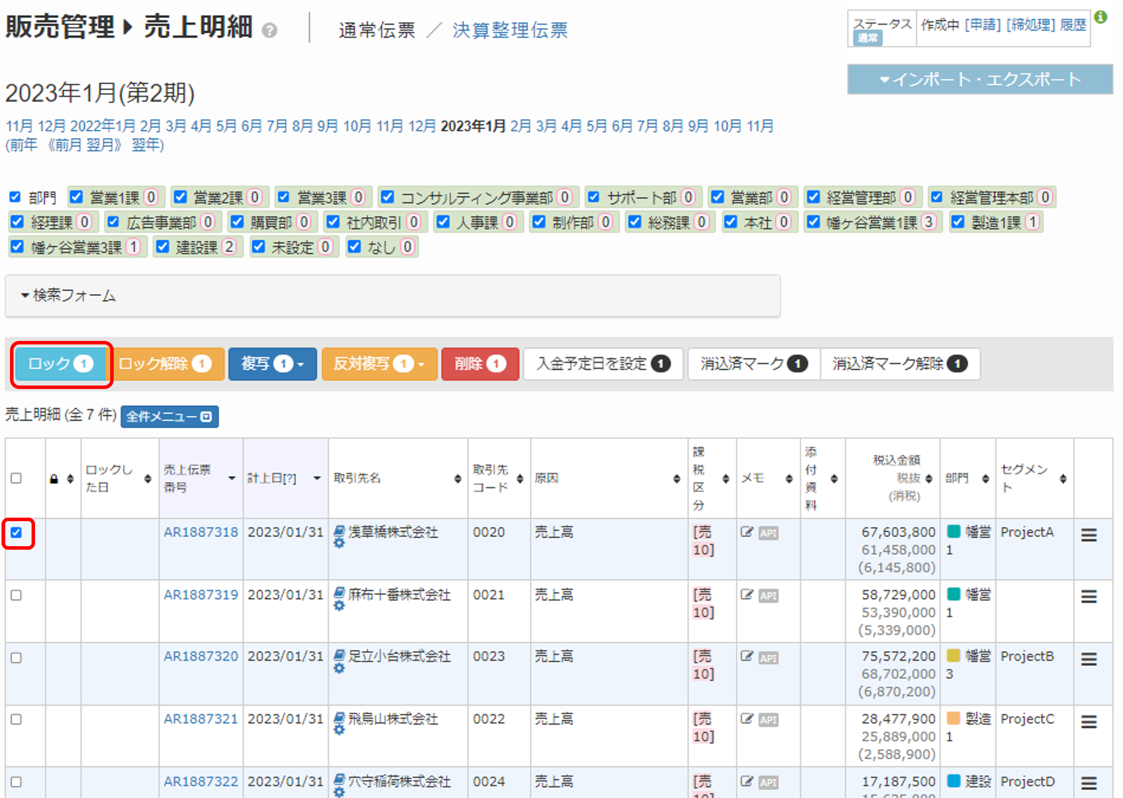The image size is (1123, 798).
Task: Uncheck the 建設課 filter checkbox
Action: [x=162, y=246]
